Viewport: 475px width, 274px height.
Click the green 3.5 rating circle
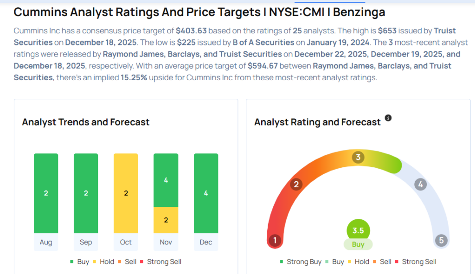tap(358, 230)
